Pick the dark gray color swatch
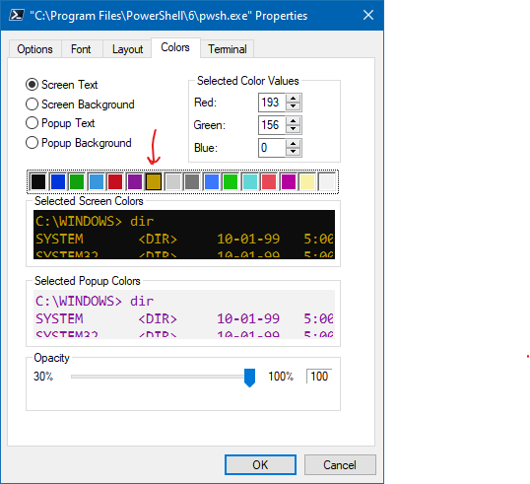The height and width of the screenshot is (484, 530). 192,182
